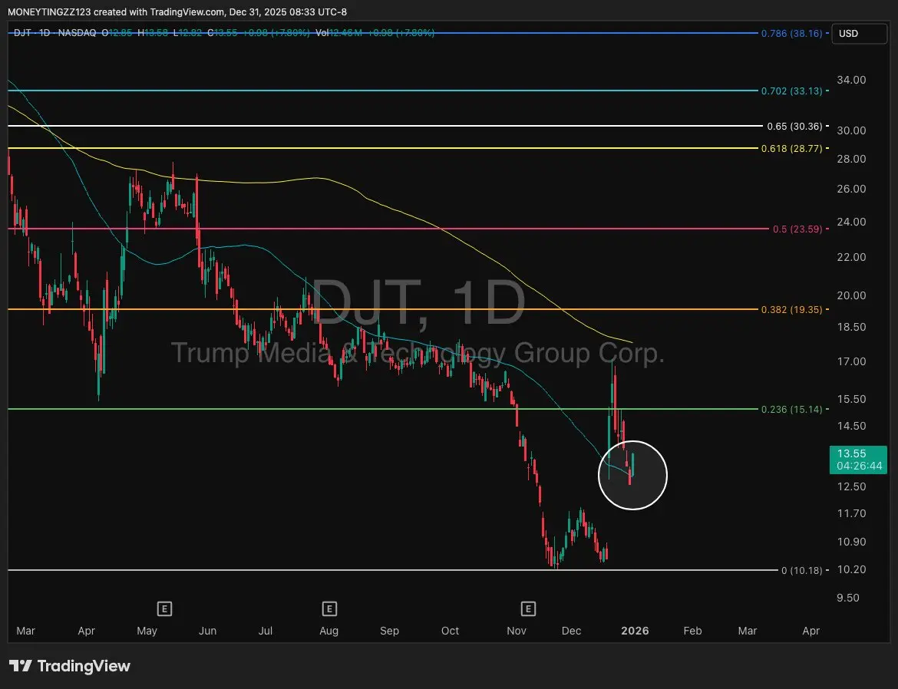Click the Sep label on time axis
898x689 pixels.
389,631
